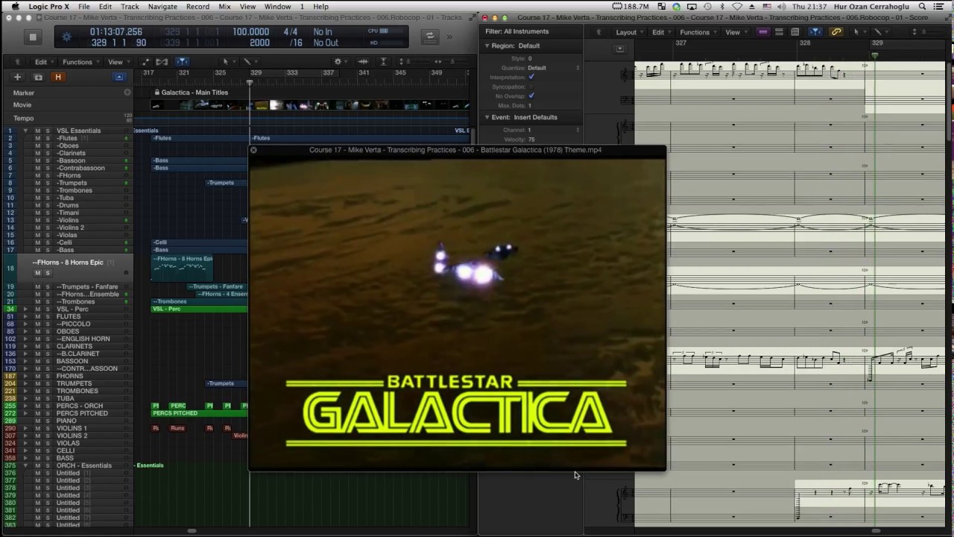The width and height of the screenshot is (954, 537).
Task: Select linear view in Score editor
Action: coord(762,32)
